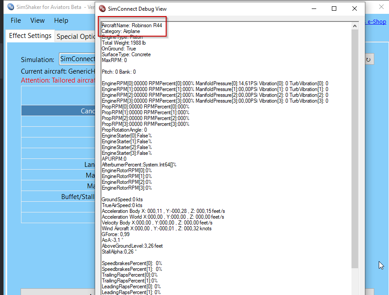The image size is (389, 295).
Task: Click the Total Weight:1988 lb line
Action: pos(124,43)
